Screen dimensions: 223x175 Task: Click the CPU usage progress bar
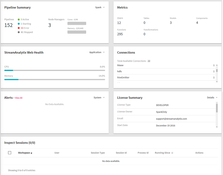pyautogui.click(x=55, y=70)
